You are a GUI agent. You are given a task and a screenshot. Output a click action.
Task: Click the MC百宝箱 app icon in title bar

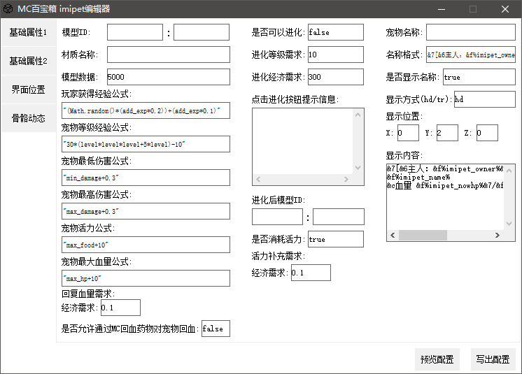[8, 9]
